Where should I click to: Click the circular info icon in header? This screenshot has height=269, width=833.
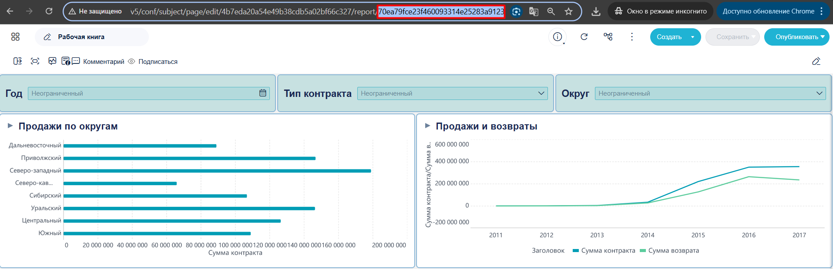point(558,37)
